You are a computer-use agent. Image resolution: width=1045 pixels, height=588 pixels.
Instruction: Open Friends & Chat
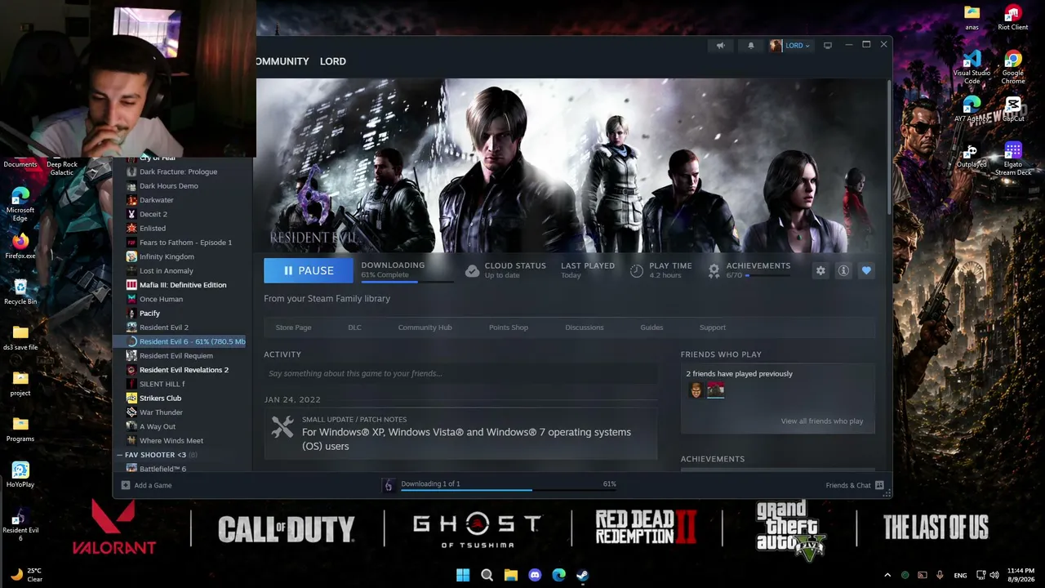click(x=848, y=485)
